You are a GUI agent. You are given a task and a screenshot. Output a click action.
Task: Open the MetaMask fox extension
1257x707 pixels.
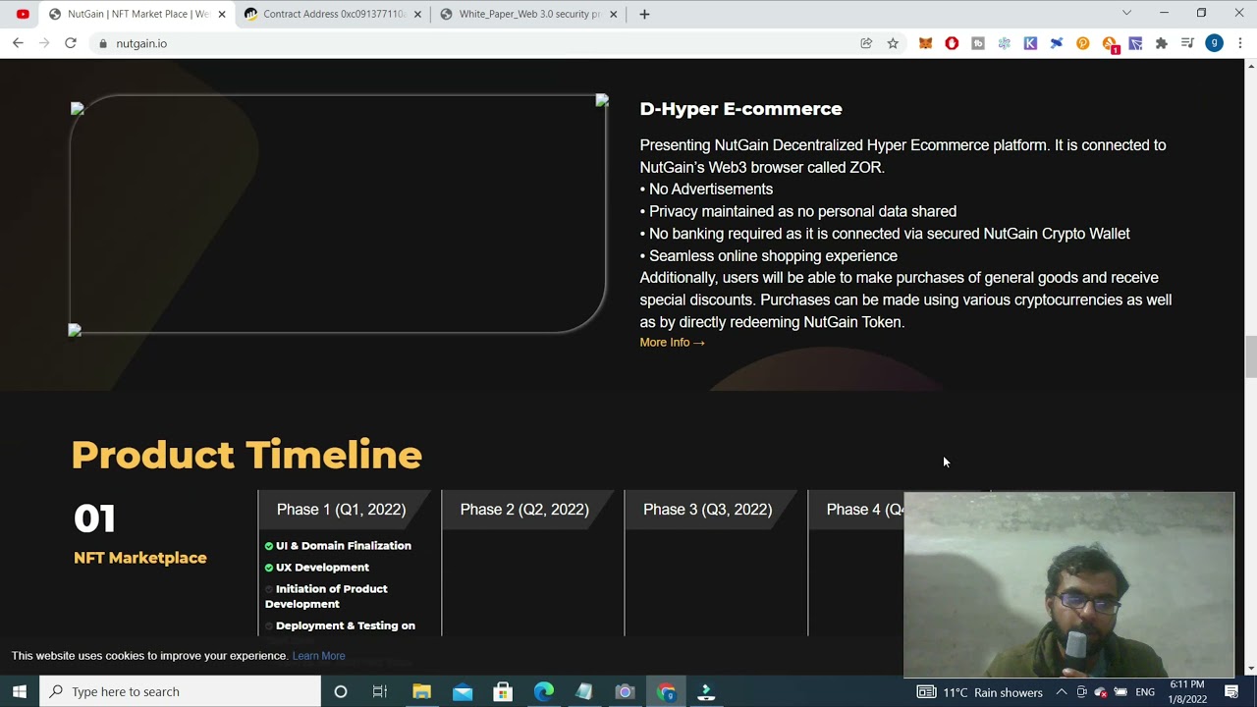(925, 43)
